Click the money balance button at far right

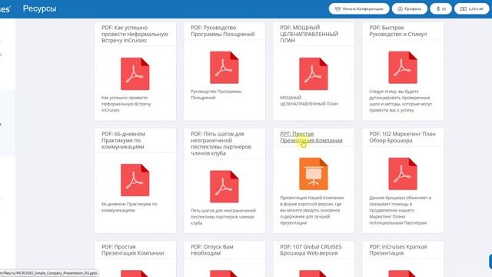pos(471,8)
